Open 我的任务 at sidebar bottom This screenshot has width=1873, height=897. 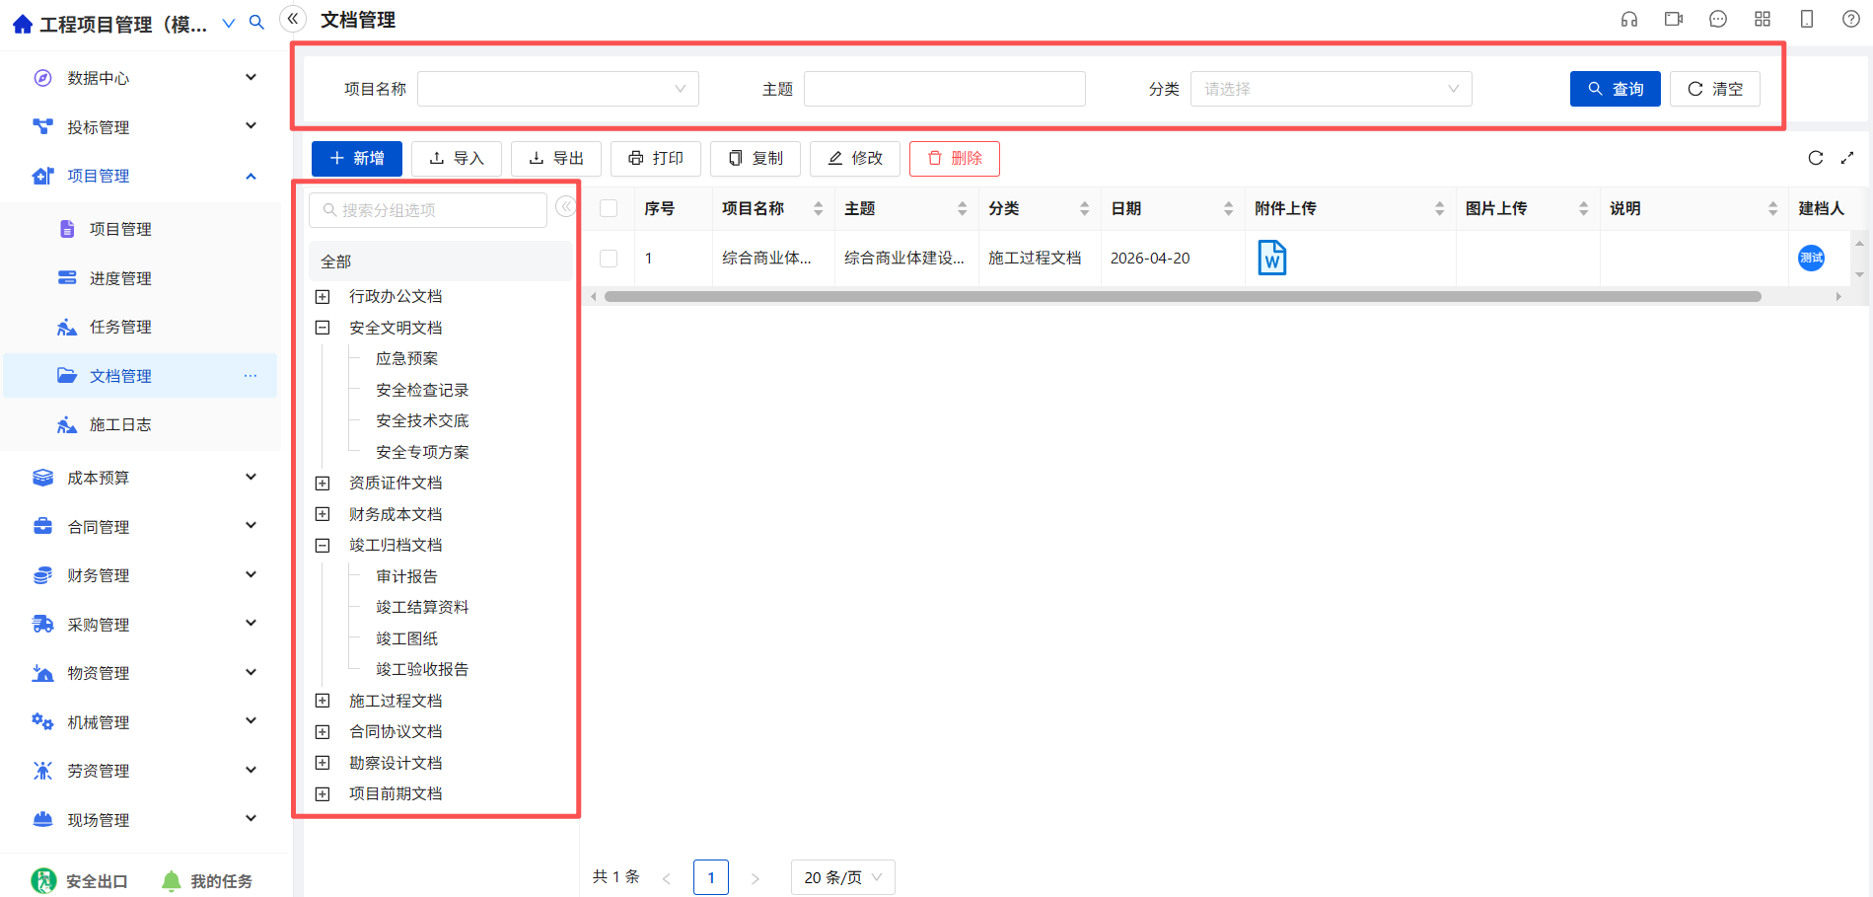206,881
